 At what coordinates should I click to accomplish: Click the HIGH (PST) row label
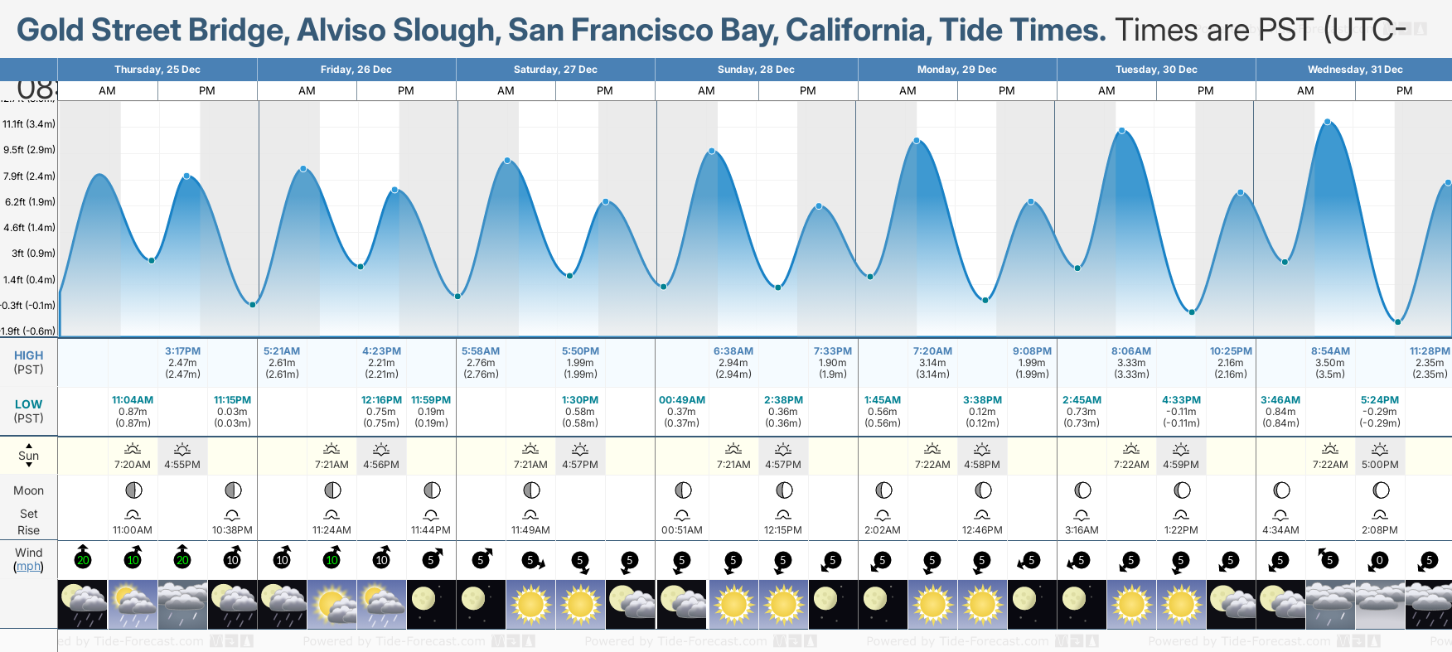(x=28, y=362)
